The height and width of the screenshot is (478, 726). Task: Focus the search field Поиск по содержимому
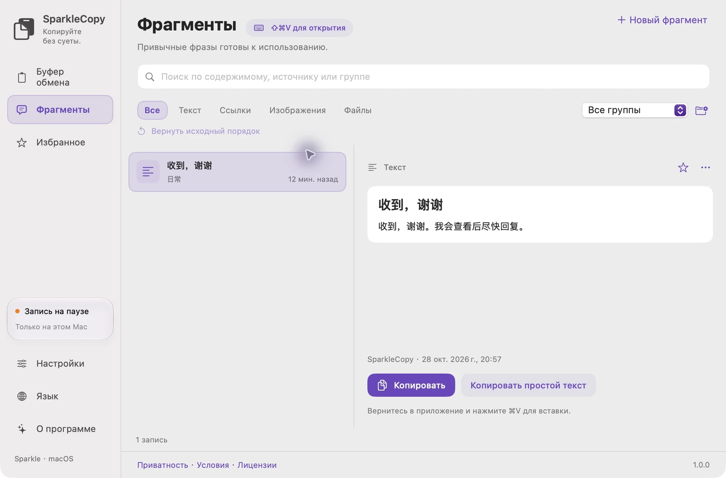click(423, 77)
